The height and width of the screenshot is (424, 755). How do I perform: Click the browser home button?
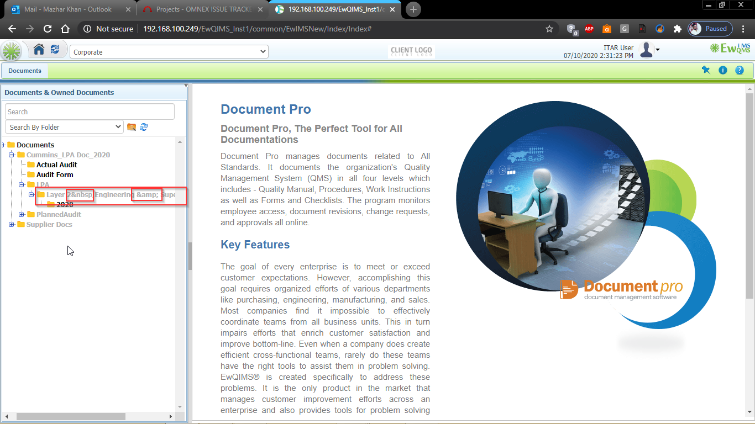pos(65,29)
